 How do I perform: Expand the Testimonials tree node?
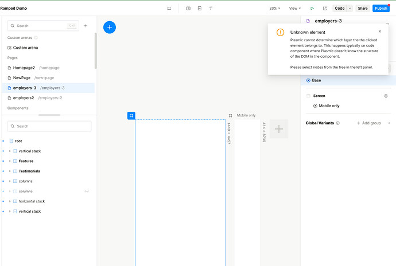[x=10, y=171]
